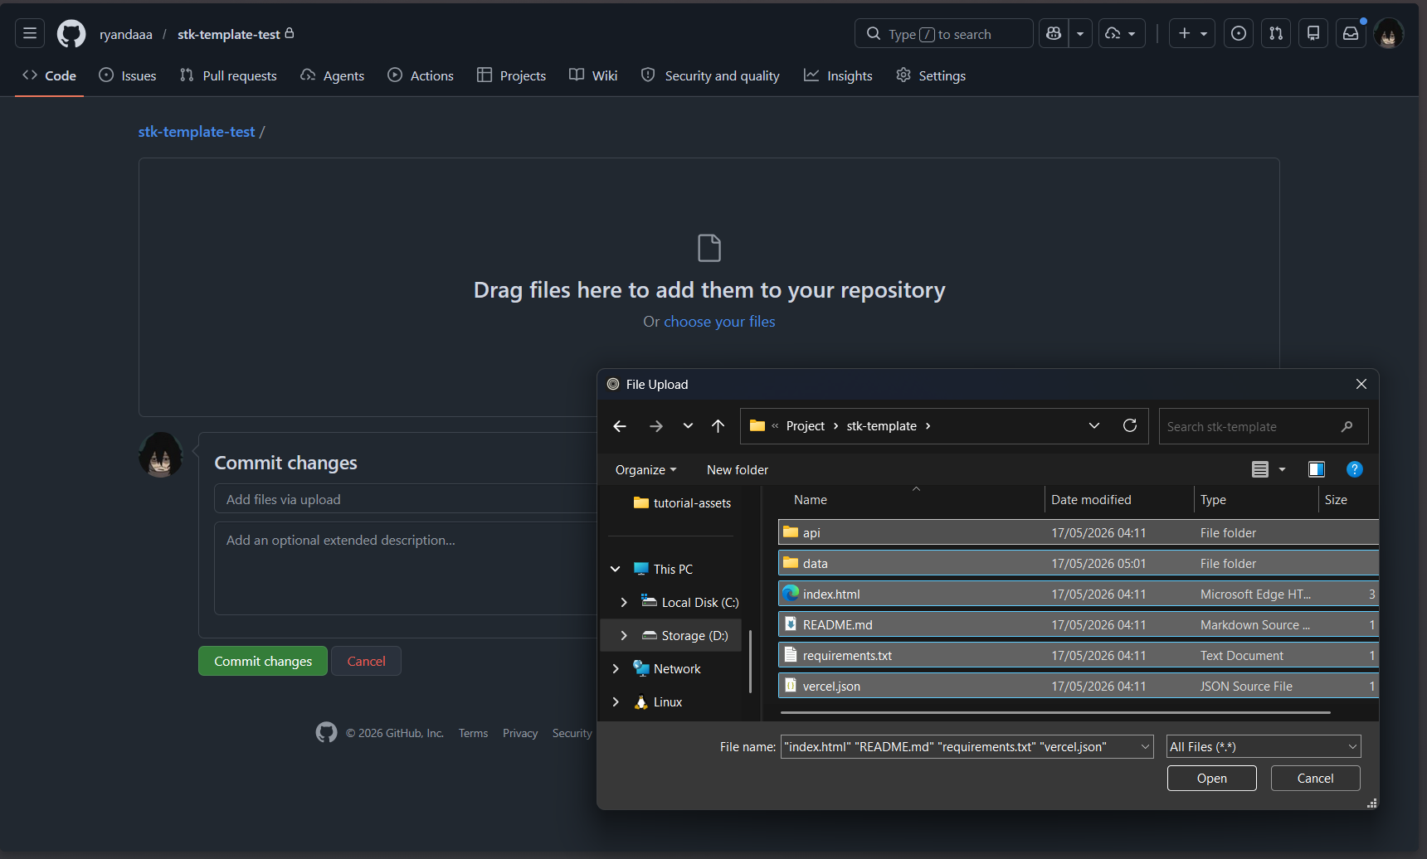Viewport: 1427px width, 859px height.
Task: Cancel the File Upload dialog
Action: point(1315,779)
